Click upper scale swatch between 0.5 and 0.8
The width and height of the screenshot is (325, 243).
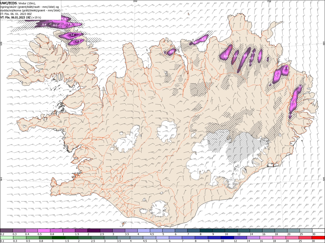(x=44, y=230)
